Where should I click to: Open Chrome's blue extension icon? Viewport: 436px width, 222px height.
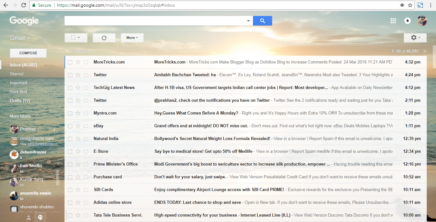point(420,5)
